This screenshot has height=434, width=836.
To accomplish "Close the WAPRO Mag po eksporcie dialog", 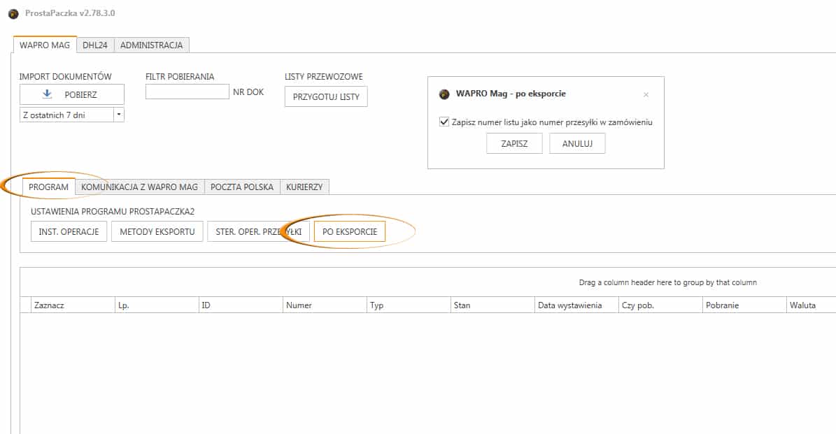I will [x=646, y=95].
